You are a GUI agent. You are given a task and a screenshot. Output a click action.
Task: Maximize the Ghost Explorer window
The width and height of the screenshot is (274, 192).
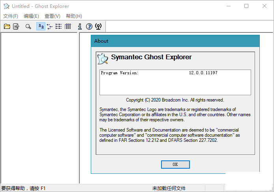(246, 6)
